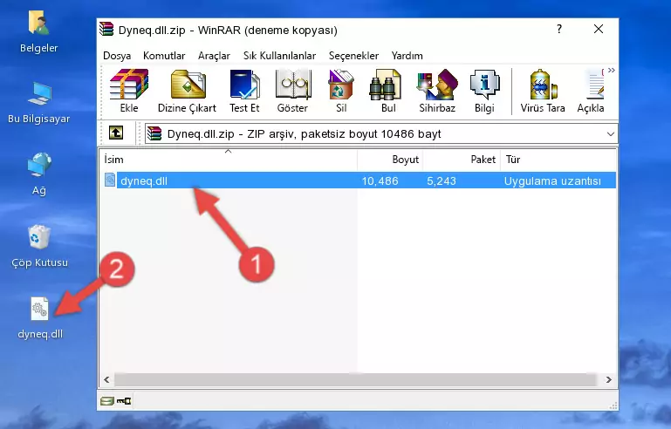
Task: Sort list by Boyut column
Action: [x=390, y=160]
